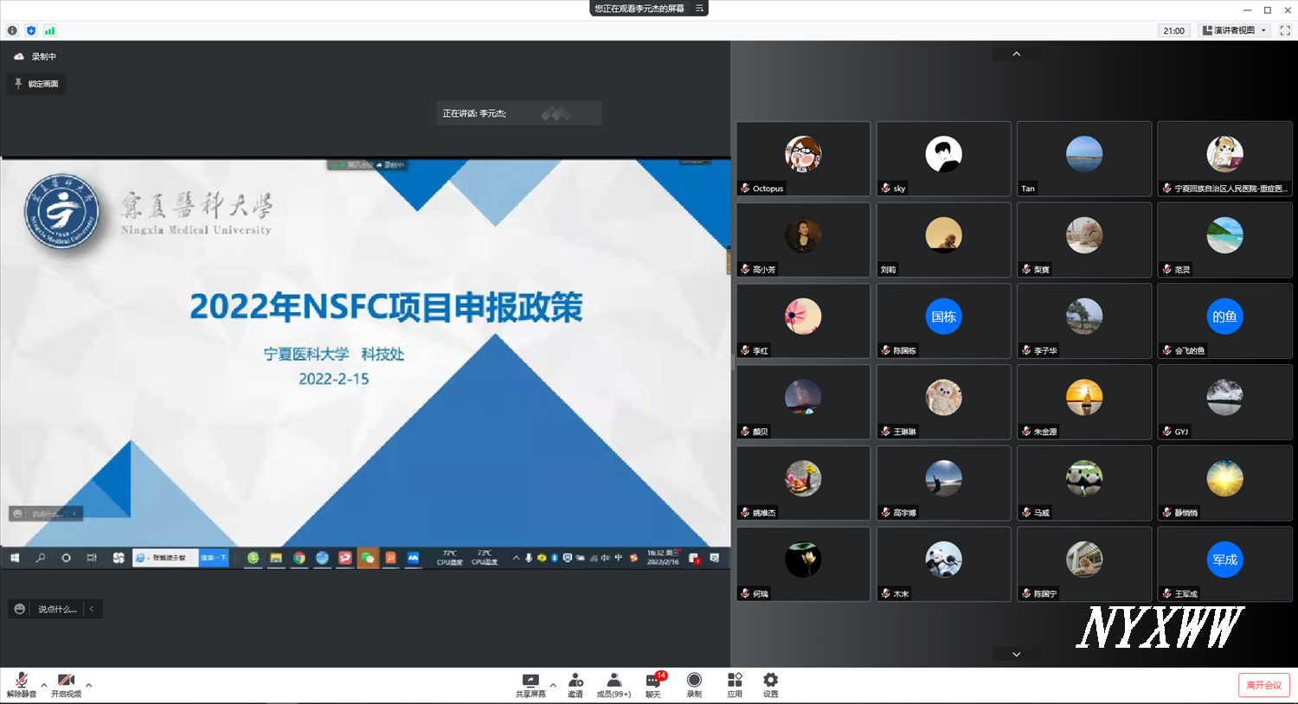The width and height of the screenshot is (1298, 704).
Task: Click the 录制 record icon
Action: click(694, 684)
